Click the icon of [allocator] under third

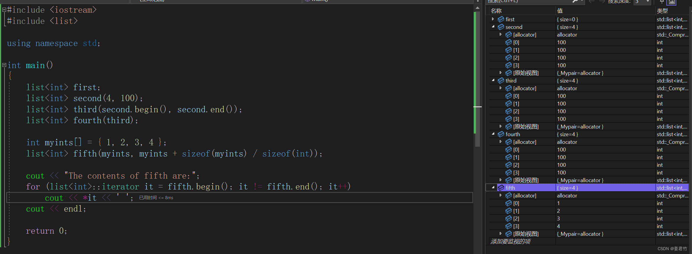509,88
